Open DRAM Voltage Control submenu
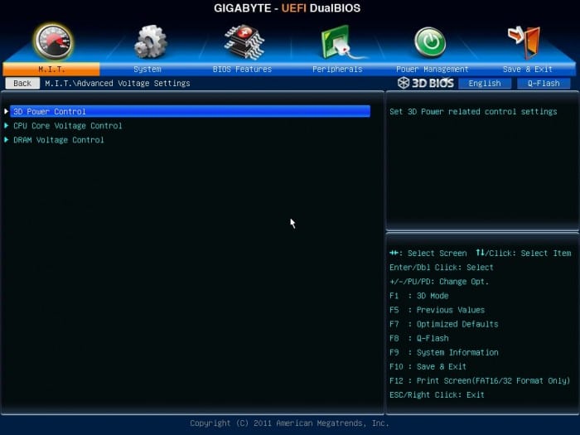The width and height of the screenshot is (580, 435). pos(59,140)
